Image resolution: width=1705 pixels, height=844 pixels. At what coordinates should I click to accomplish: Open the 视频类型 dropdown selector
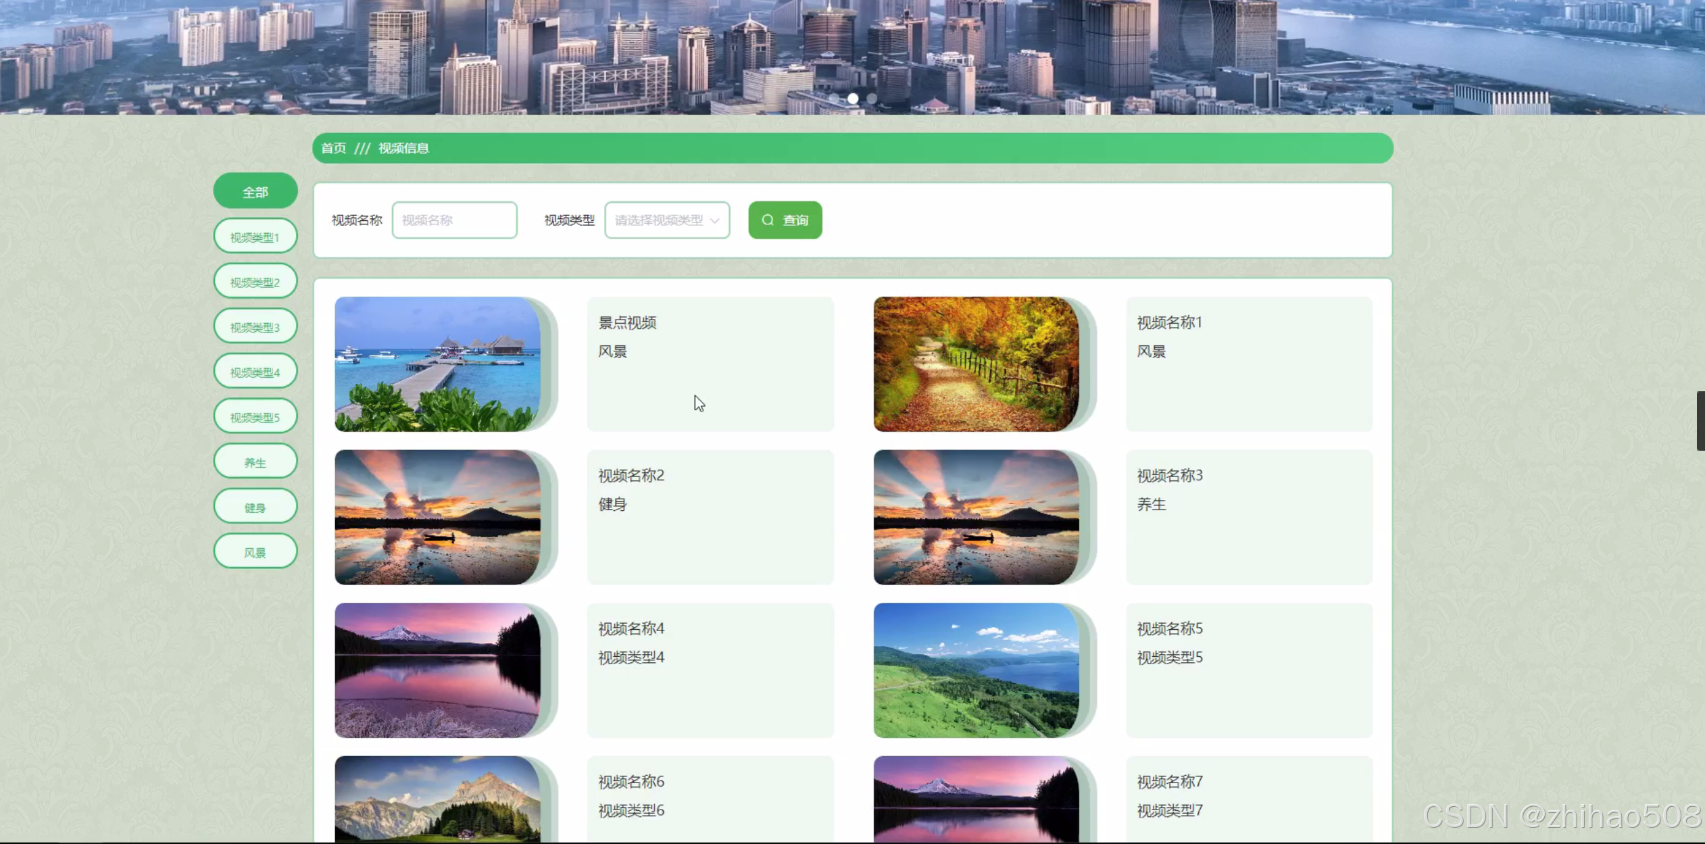point(666,220)
